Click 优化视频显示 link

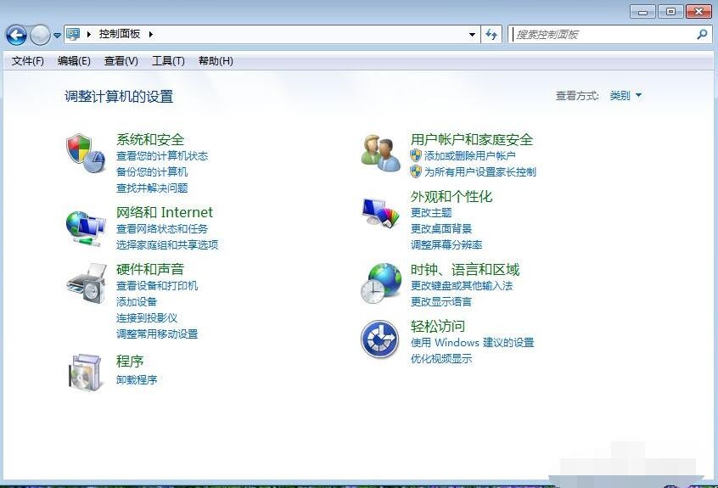click(441, 358)
